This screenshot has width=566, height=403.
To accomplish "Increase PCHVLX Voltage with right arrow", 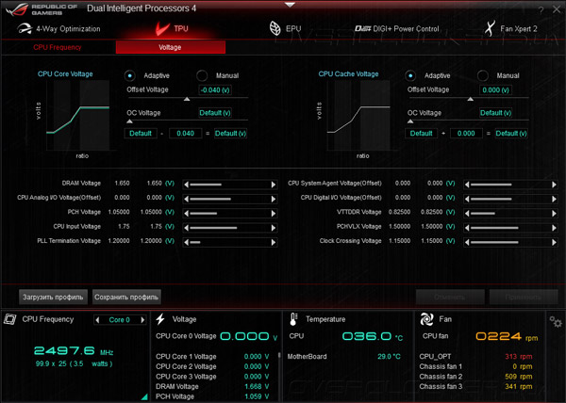I will (554, 228).
